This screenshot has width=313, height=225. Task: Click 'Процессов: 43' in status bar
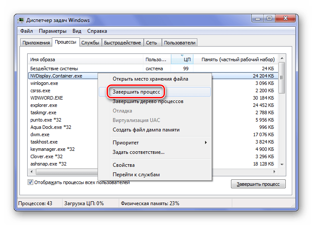[35, 203]
